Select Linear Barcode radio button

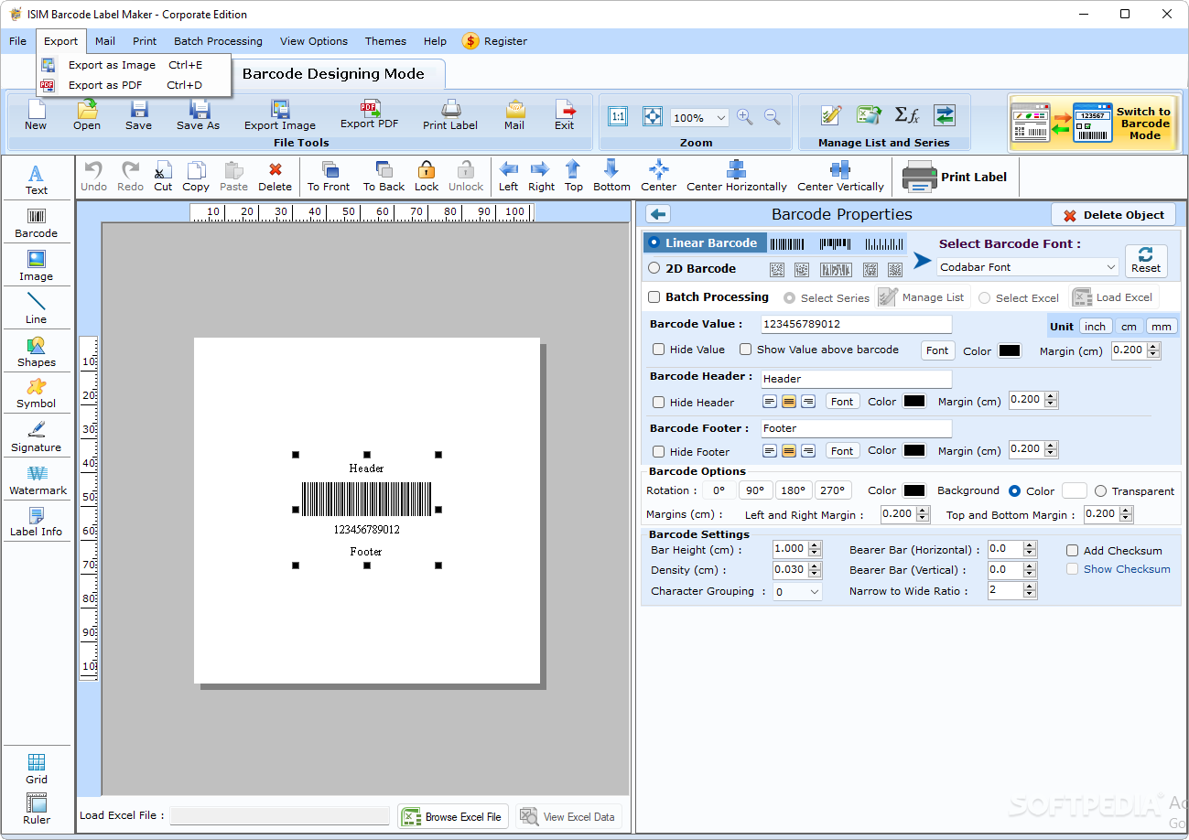[x=654, y=242]
